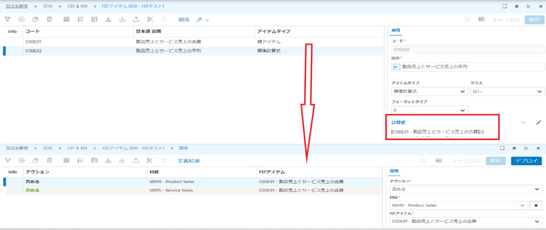This screenshot has height=230, width=546.
Task: Click the pencil edit icon beside 計算式
Action: coord(539,122)
